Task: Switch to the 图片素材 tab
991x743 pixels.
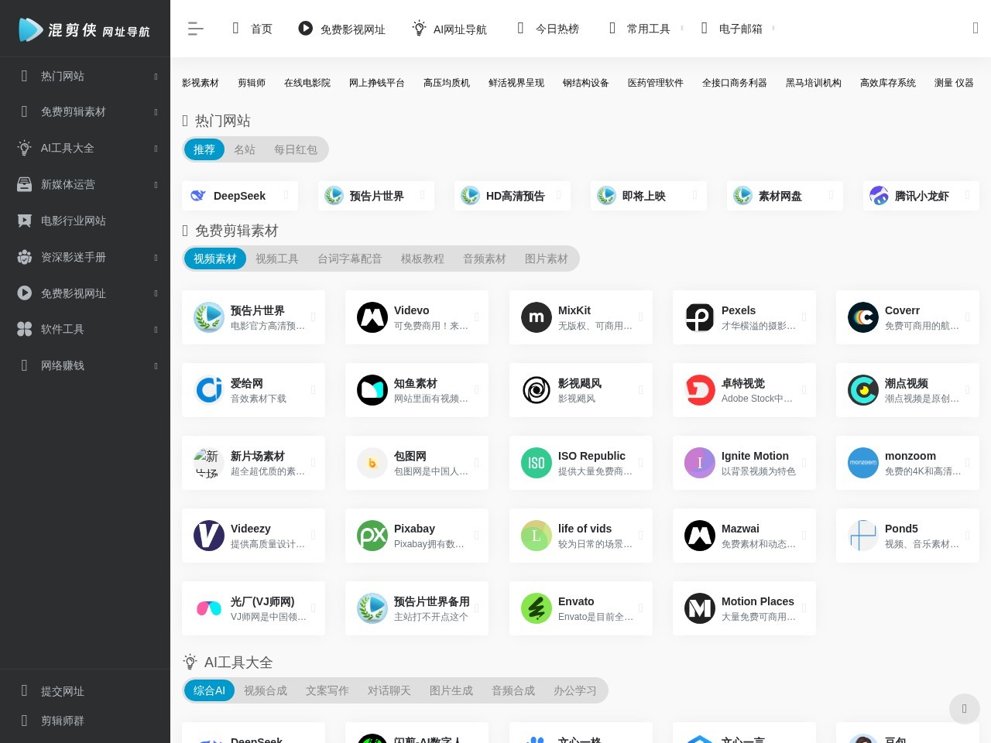Action: pos(547,259)
